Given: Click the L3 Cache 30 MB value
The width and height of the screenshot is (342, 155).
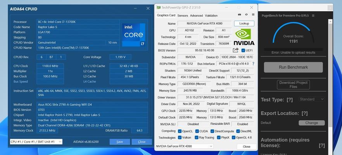Looking at the screenshot, I should point(129,76).
